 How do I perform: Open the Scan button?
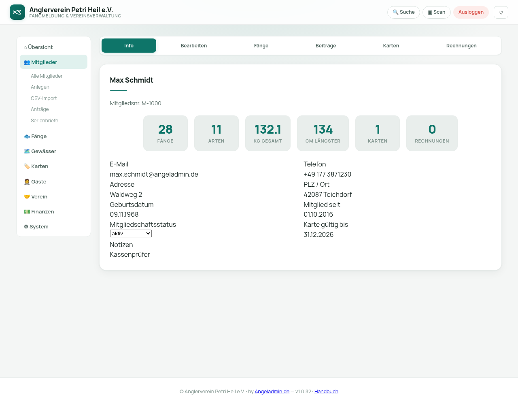437,12
